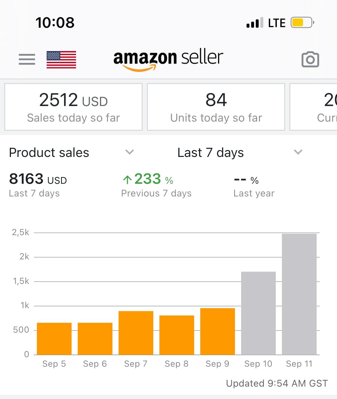Image resolution: width=337 pixels, height=399 pixels.
Task: Tap the Updated 9:54 AM GST timestamp
Action: 277,383
